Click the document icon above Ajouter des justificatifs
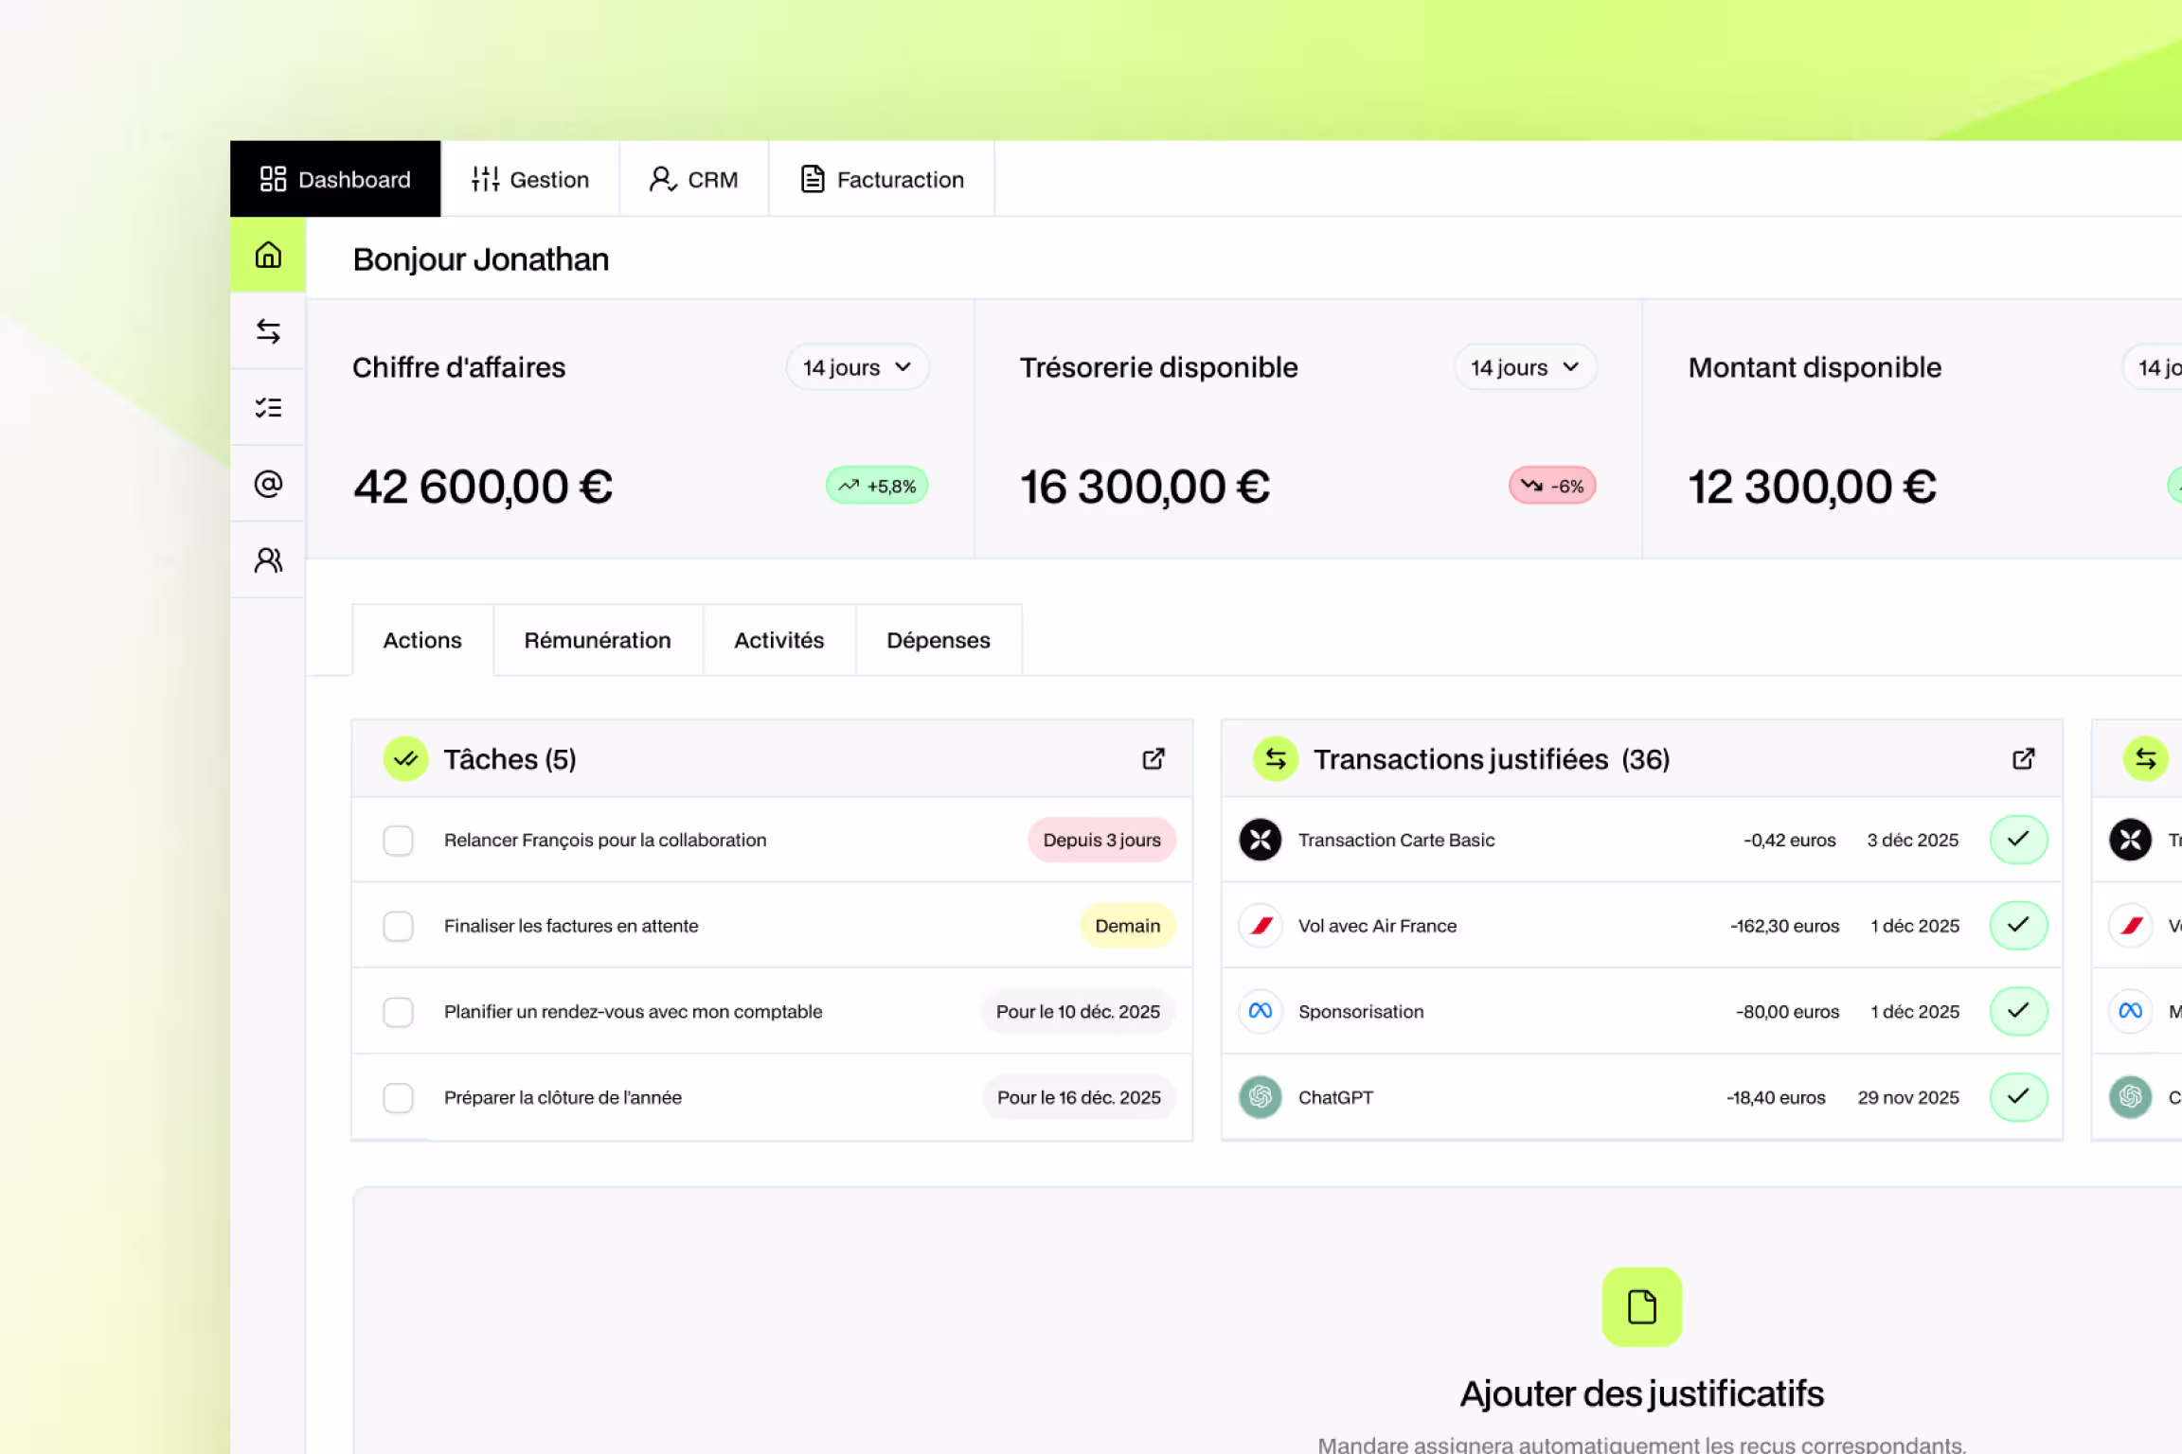 tap(1641, 1306)
